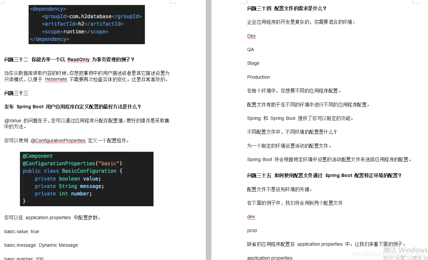
Task: Click sentence 缺省的应用程序配置在 application.properties 中
Action: (x=326, y=244)
